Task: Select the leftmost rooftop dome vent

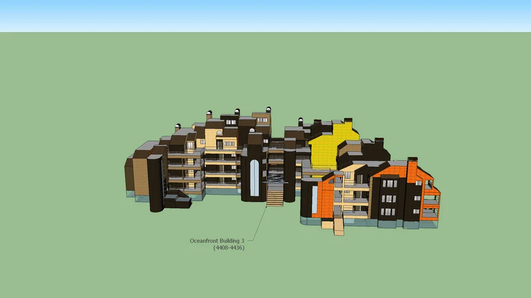Action: [178, 126]
